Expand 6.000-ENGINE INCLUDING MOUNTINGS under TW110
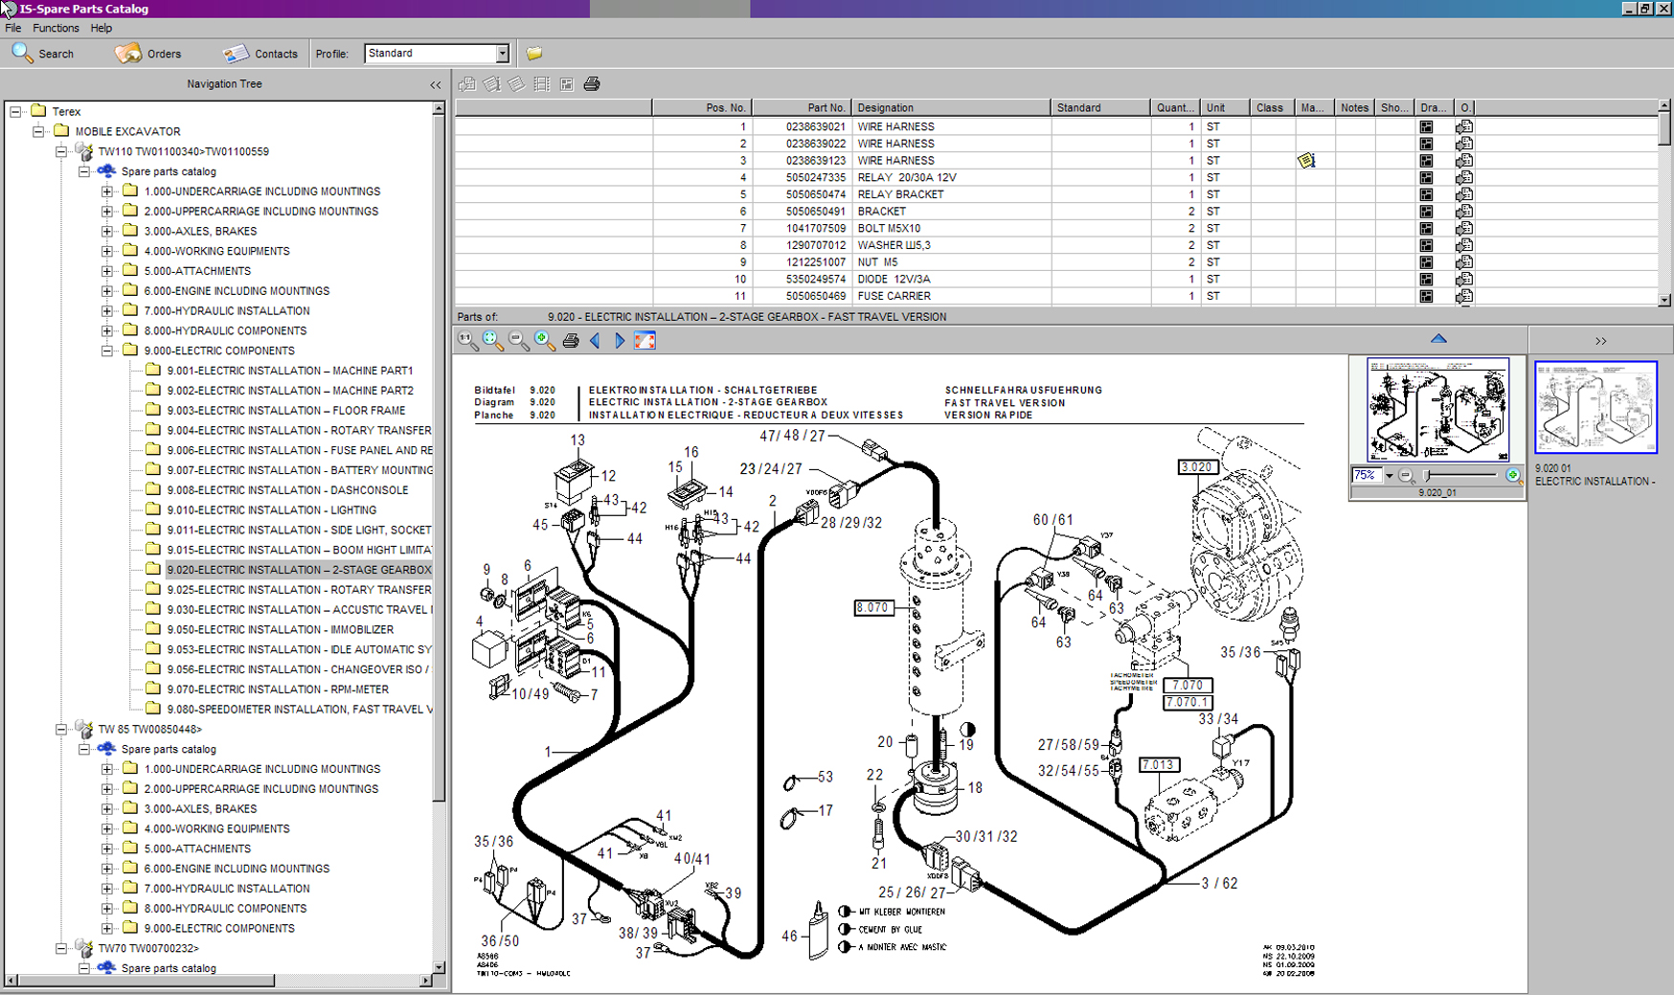 tap(107, 291)
